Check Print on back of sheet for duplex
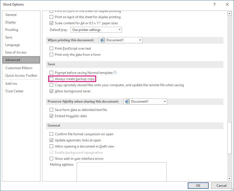The height and width of the screenshot is (191, 234). (x=51, y=17)
